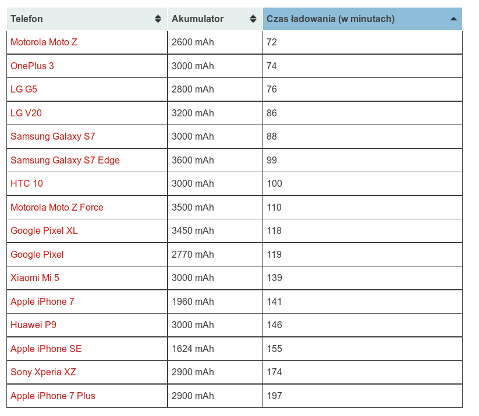
Task: Open the Apple iPhone SE link
Action: [46, 349]
